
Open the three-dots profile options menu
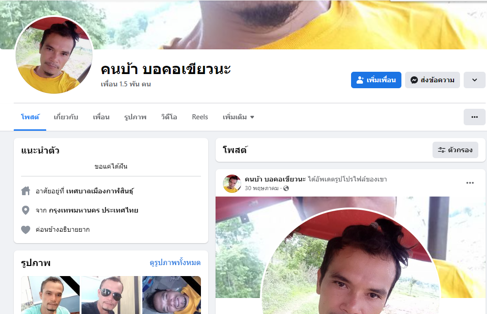474,117
